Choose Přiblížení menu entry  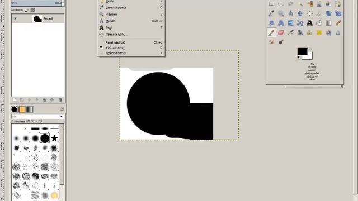(x=131, y=14)
